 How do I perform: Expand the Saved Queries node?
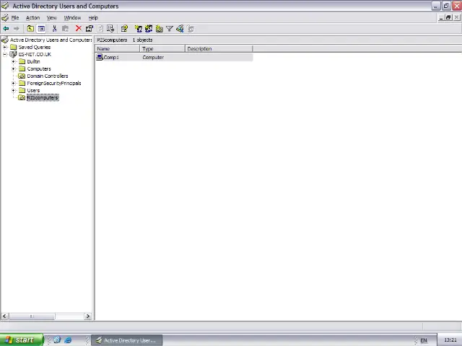[x=5, y=47]
